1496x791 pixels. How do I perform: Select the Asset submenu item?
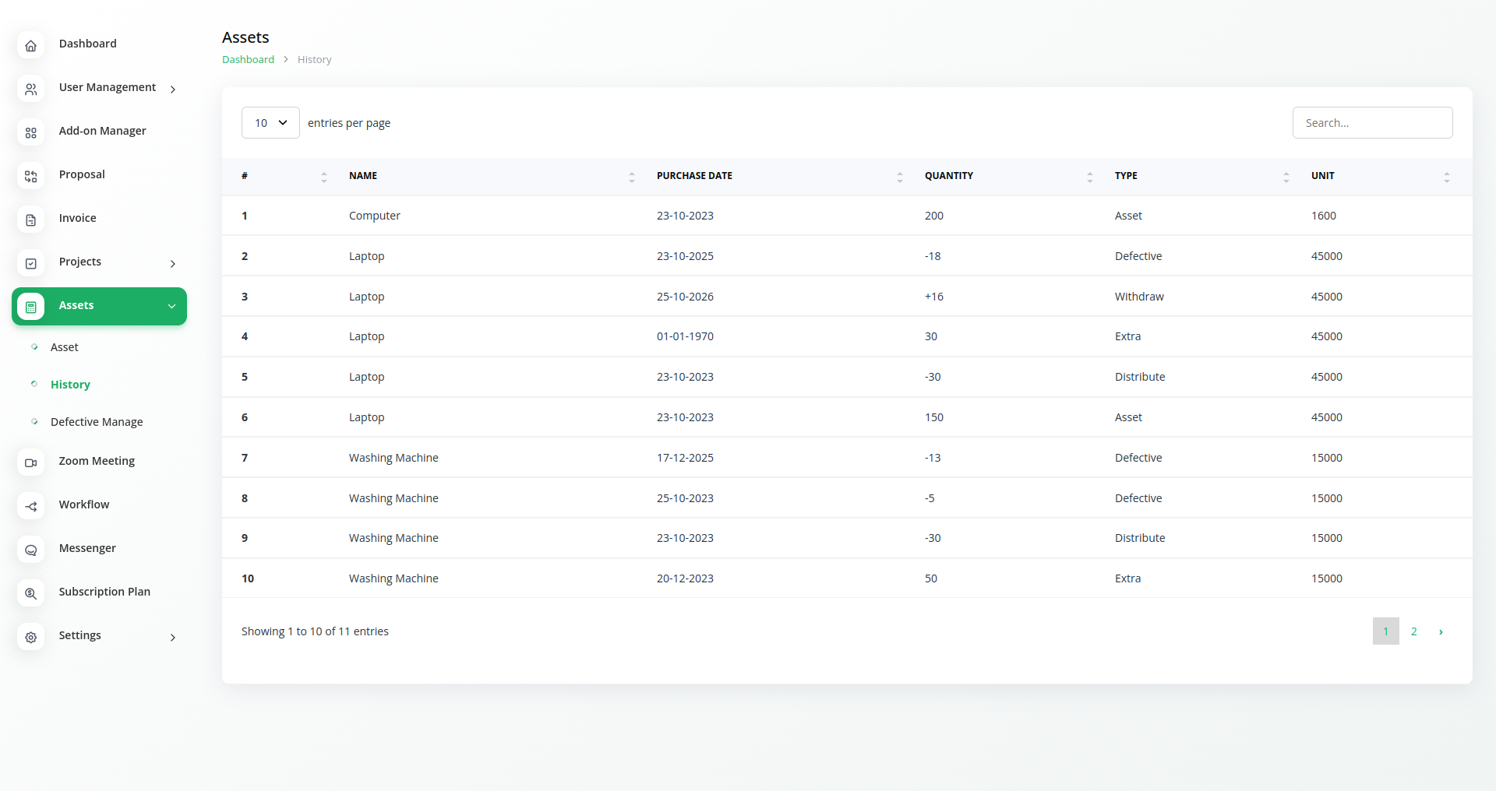65,347
